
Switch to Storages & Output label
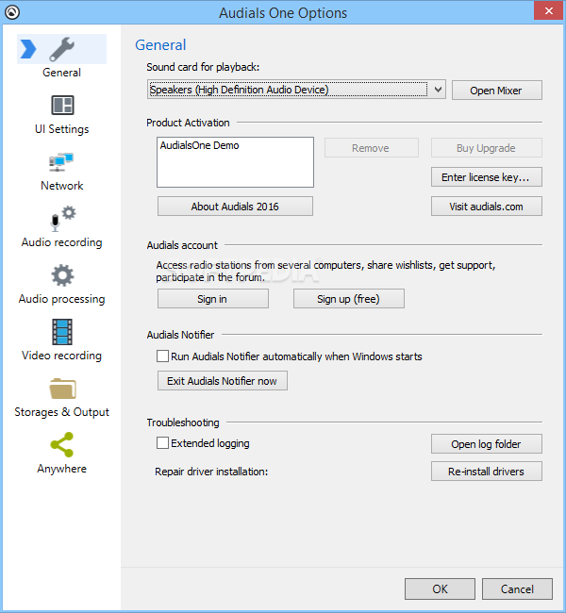pos(62,412)
